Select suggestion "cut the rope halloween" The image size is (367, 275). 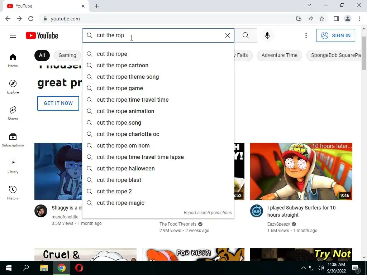point(158,168)
